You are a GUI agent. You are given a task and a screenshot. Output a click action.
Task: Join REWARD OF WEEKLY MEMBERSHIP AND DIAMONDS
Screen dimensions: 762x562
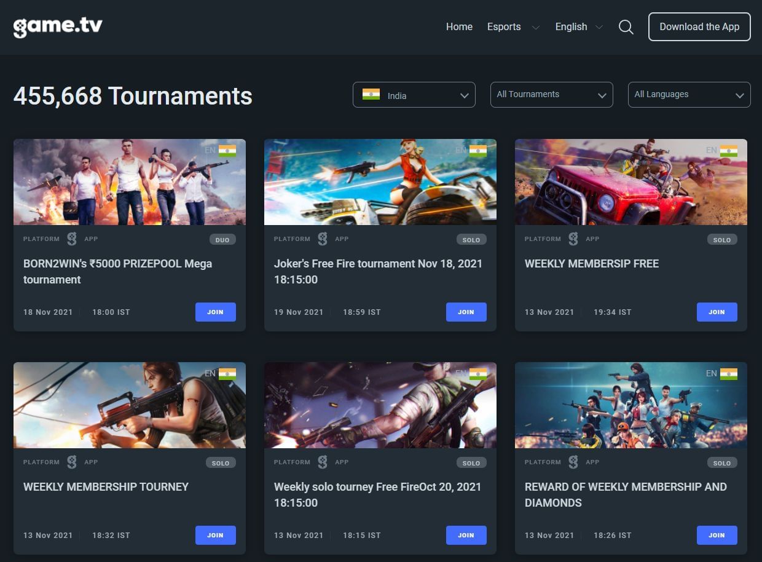click(717, 535)
